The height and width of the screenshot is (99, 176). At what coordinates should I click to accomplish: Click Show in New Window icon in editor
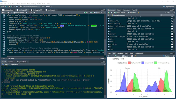(x=8, y=13)
